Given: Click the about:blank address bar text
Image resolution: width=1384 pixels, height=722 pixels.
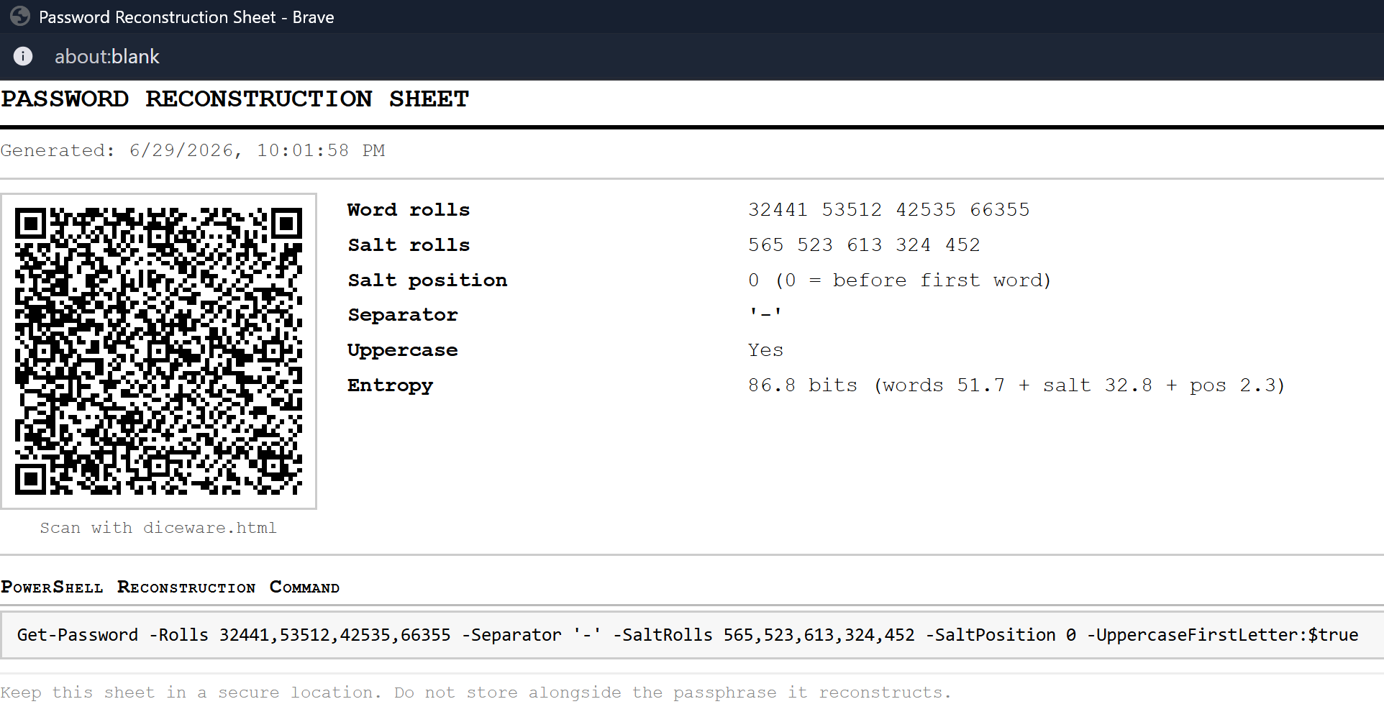Looking at the screenshot, I should pos(106,57).
